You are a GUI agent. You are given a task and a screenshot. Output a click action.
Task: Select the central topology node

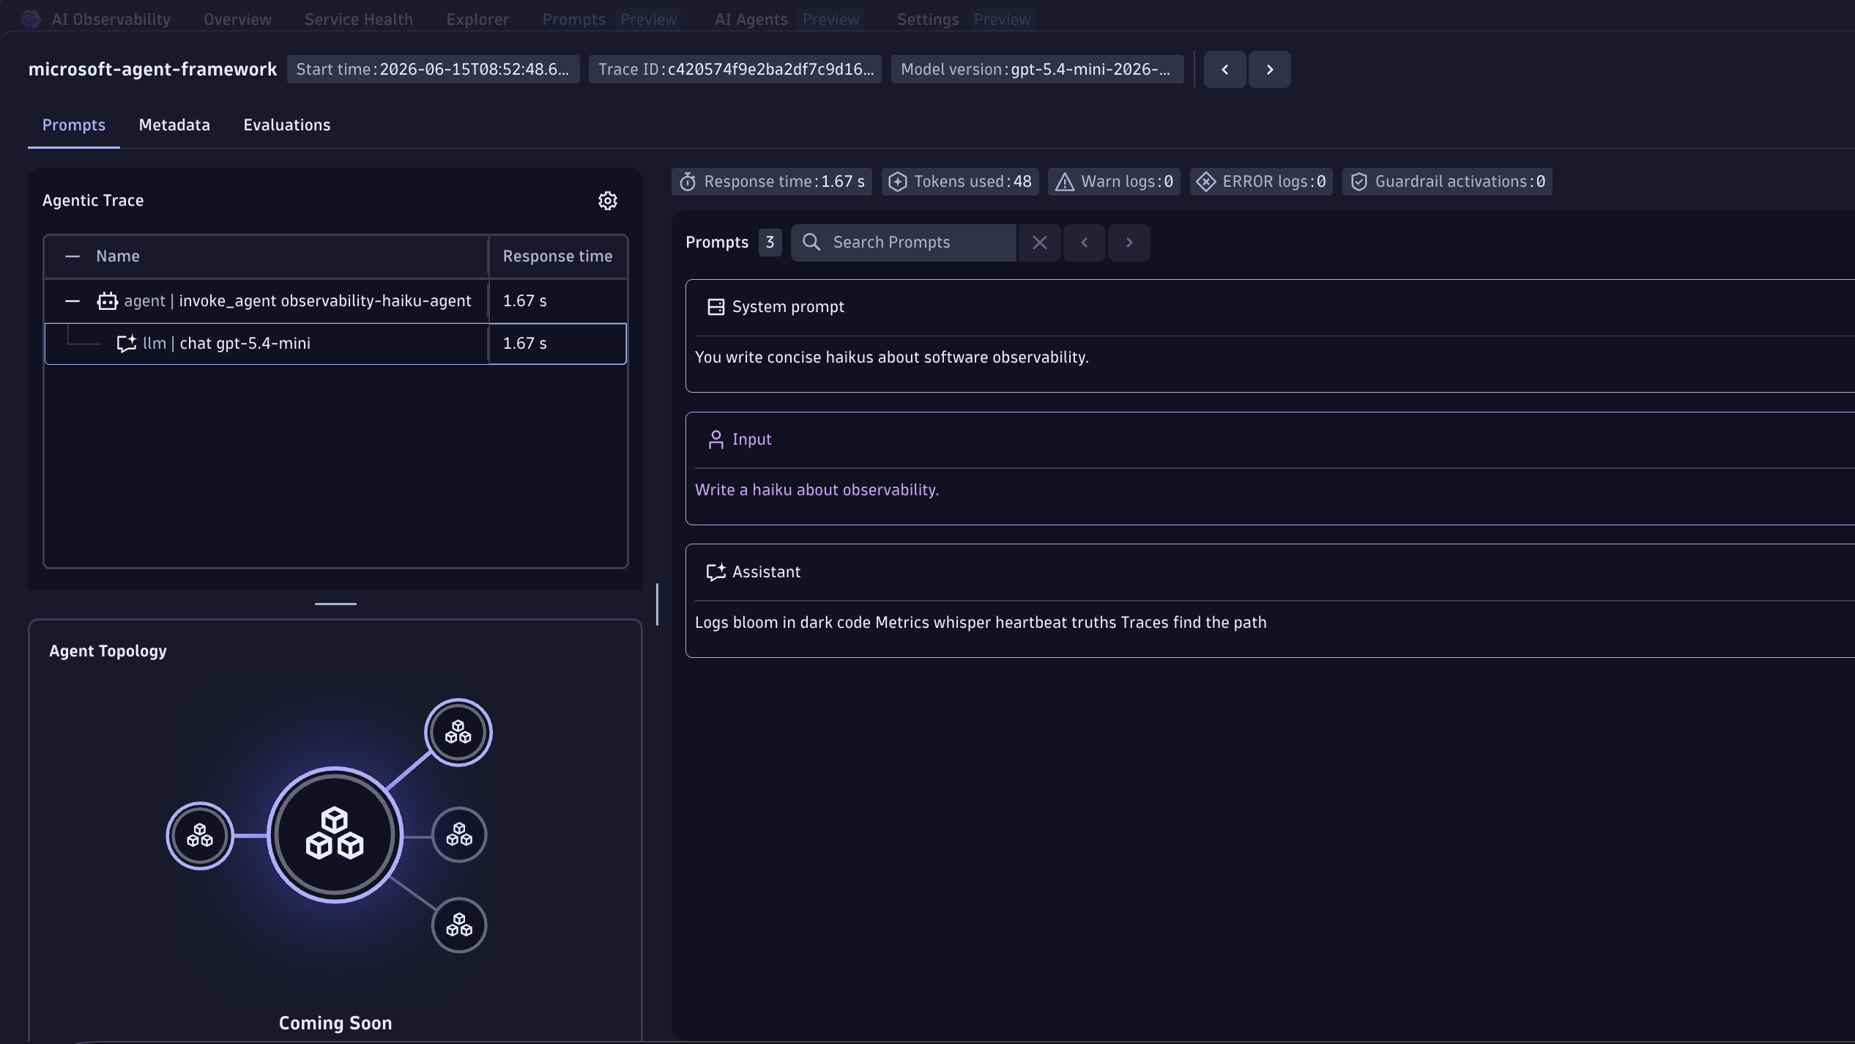(335, 834)
